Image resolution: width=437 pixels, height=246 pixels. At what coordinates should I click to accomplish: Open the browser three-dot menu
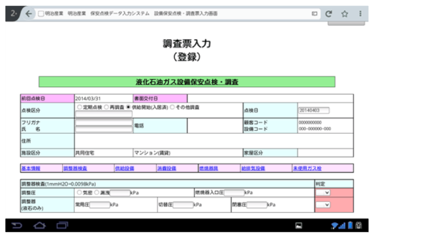pos(360,14)
